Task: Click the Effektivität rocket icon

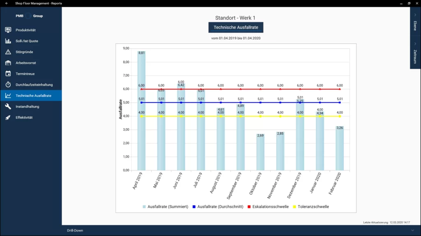Action: point(8,118)
